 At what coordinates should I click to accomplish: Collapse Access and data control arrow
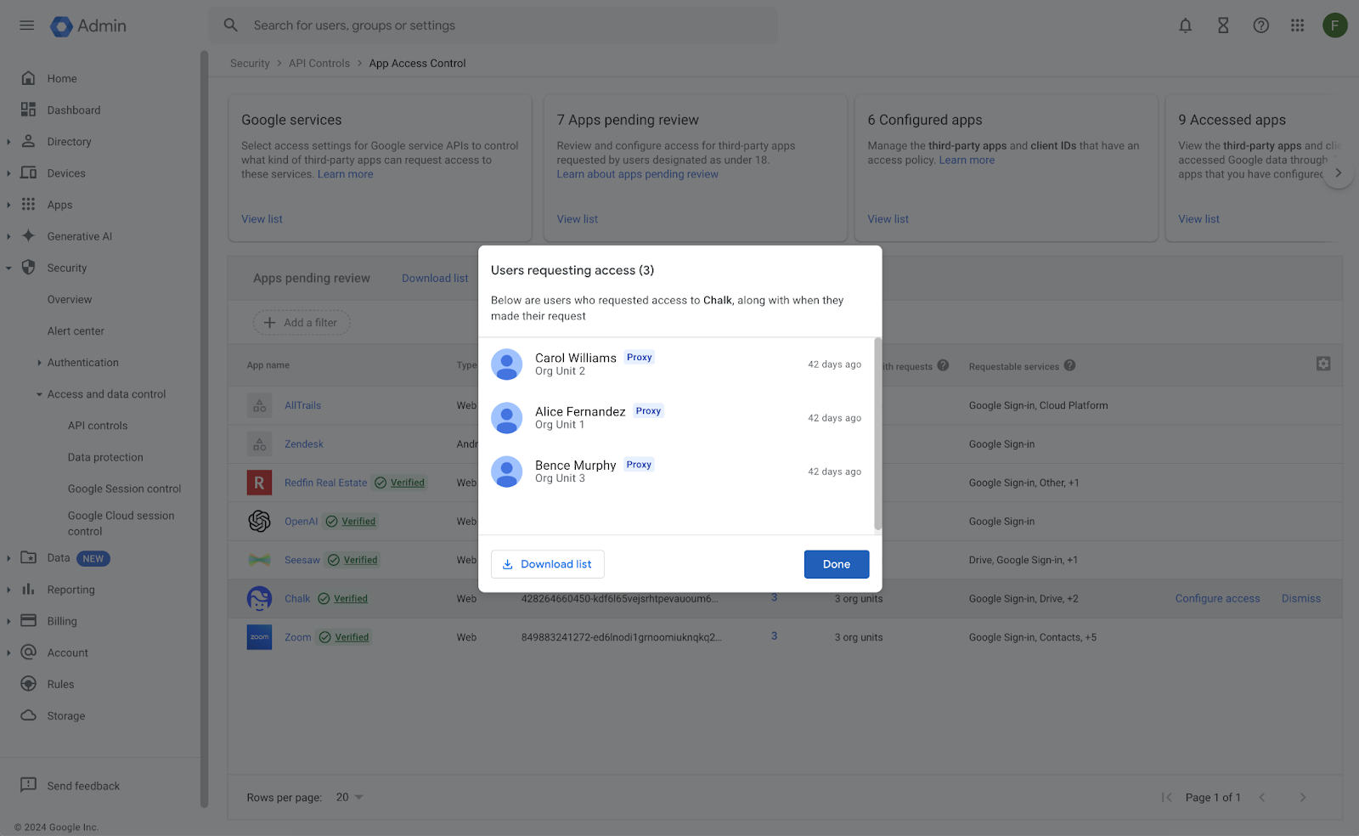(39, 394)
